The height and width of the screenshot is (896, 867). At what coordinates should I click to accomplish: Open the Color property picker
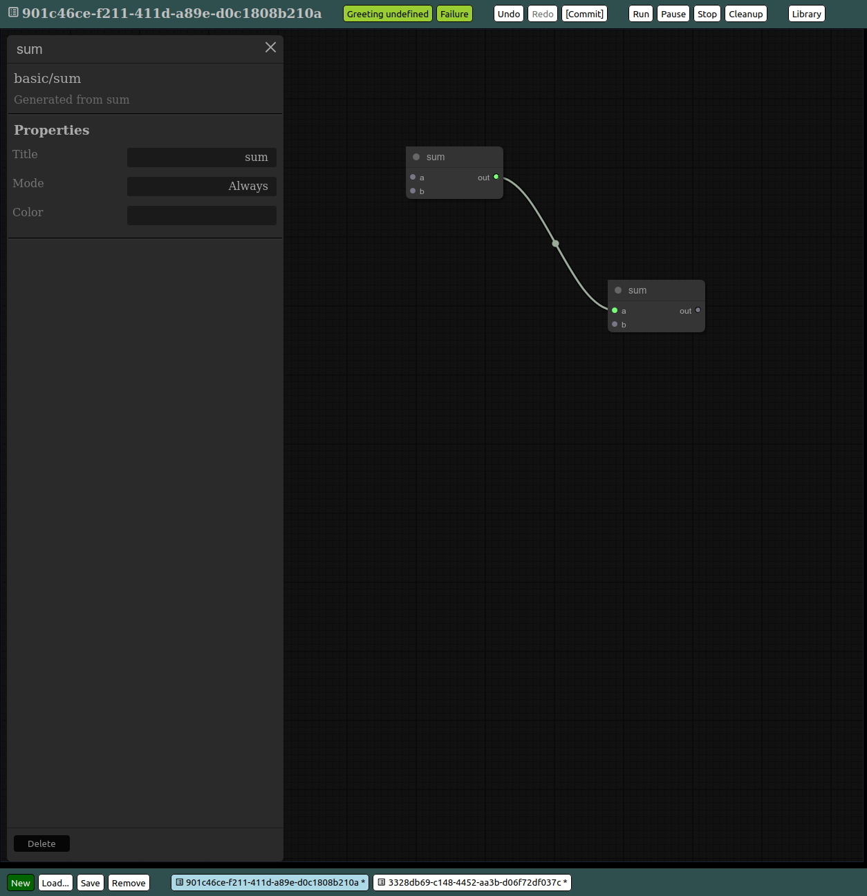click(202, 216)
